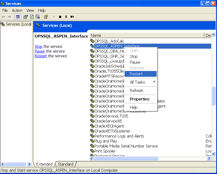Open the Properties toolbar icon
217x174 pixels.
click(x=26, y=17)
